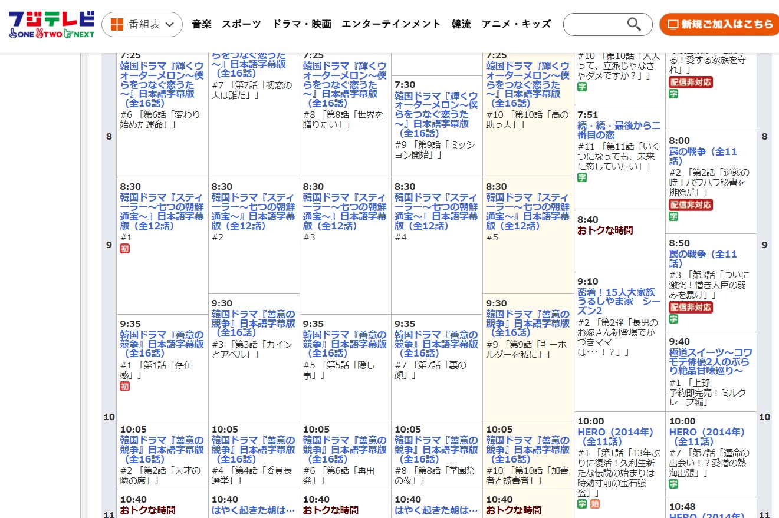Open 極道スイーツ～コワモテ俳優2人のぶらり絶品甘味巡り～
Image resolution: width=779 pixels, height=518 pixels.
[710, 361]
